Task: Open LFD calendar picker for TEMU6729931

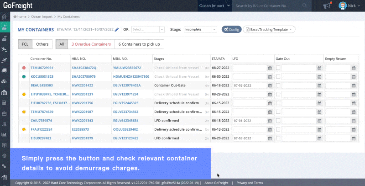Action: 269,68
